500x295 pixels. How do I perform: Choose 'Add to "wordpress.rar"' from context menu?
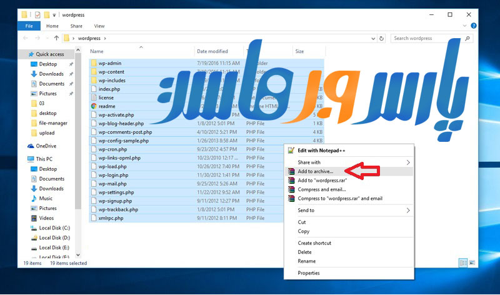321,181
